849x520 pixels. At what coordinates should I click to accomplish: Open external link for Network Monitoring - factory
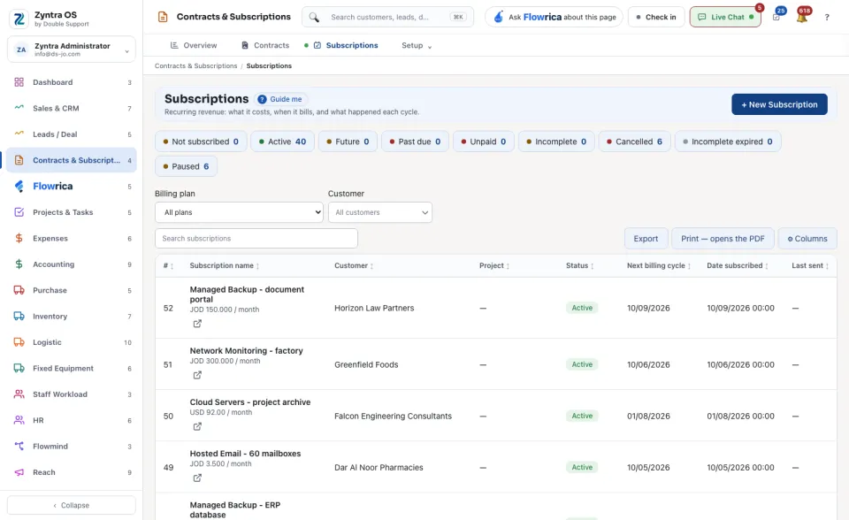pos(197,375)
